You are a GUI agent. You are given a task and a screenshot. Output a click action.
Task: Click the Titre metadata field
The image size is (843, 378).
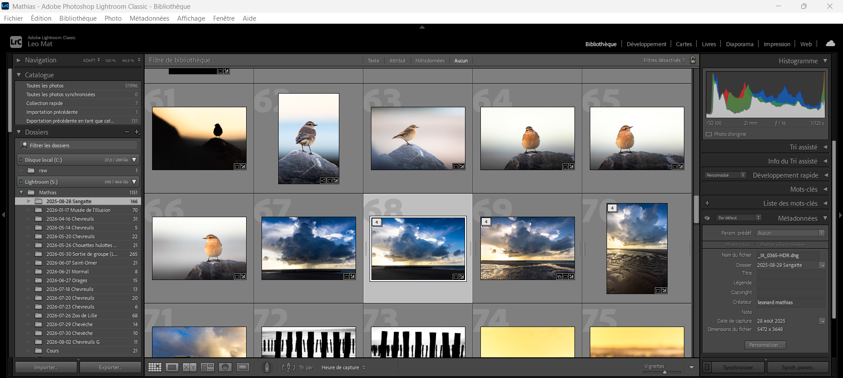click(x=791, y=273)
